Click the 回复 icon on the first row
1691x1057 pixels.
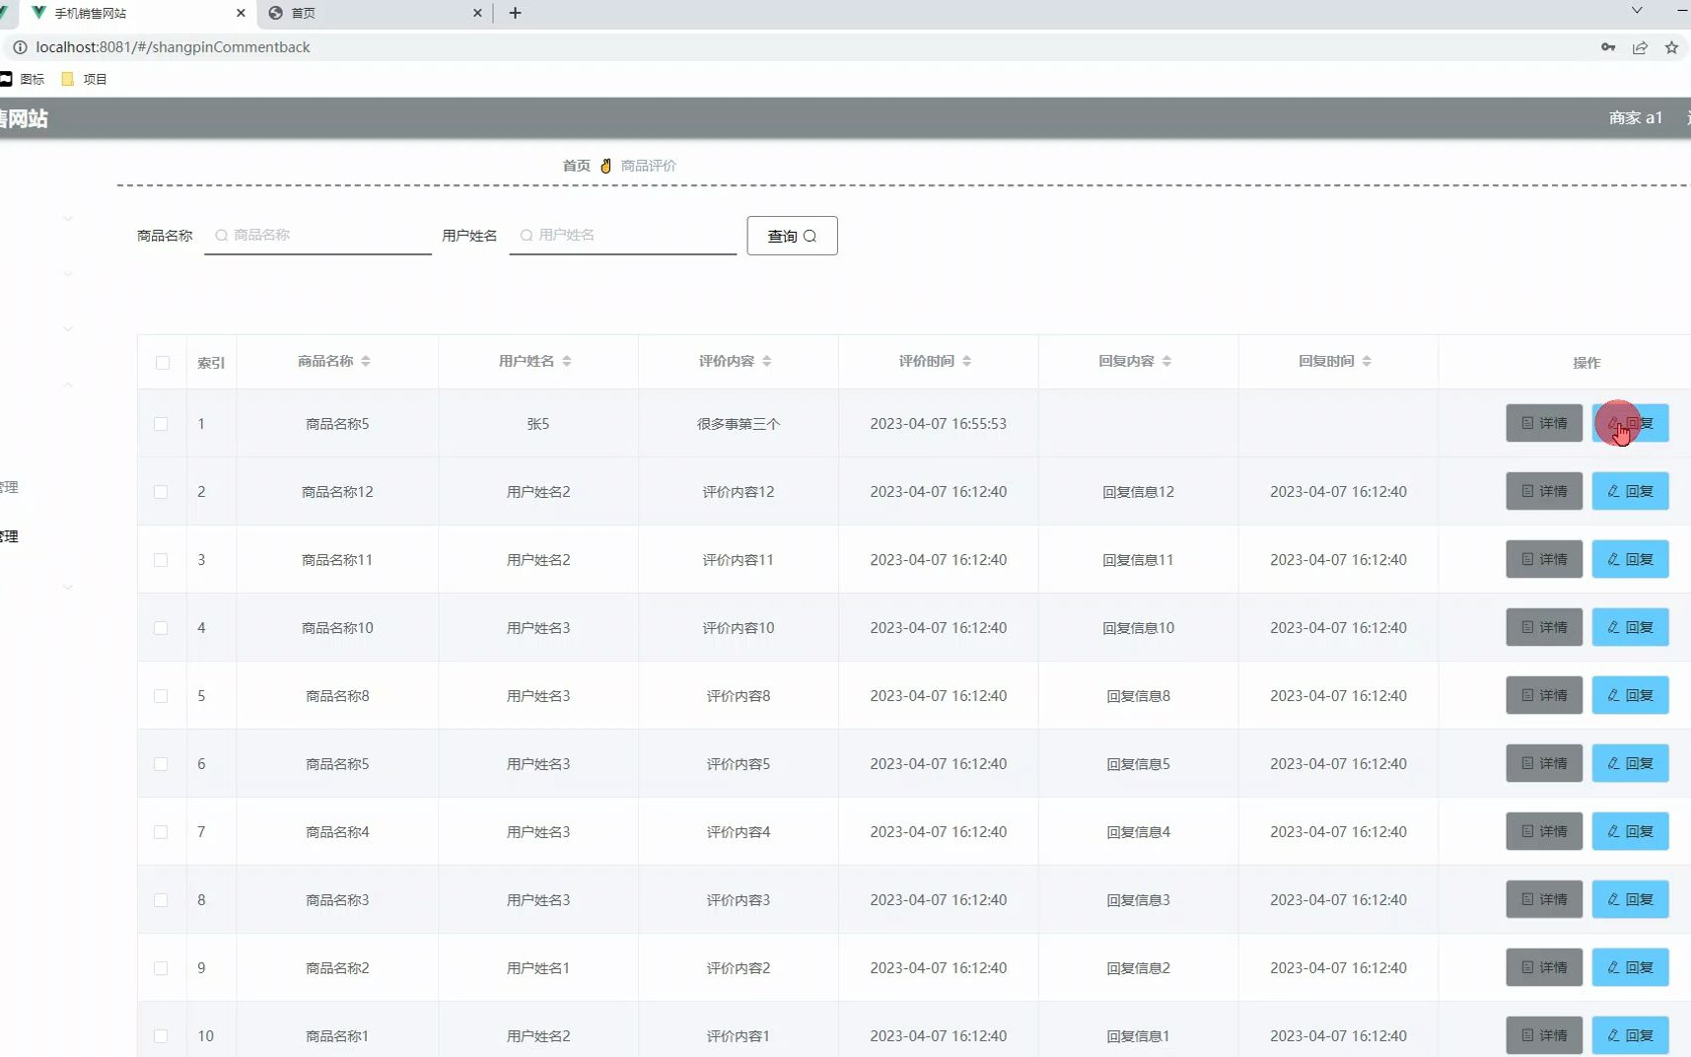pyautogui.click(x=1628, y=423)
